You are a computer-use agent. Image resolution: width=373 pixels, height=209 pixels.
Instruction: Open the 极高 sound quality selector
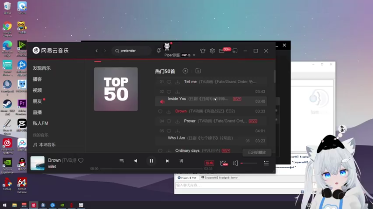[x=209, y=163]
